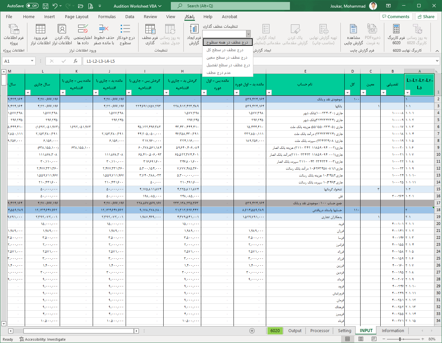The height and width of the screenshot is (343, 442).
Task: Switch to Normal view in status bar
Action: pyautogui.click(x=348, y=339)
